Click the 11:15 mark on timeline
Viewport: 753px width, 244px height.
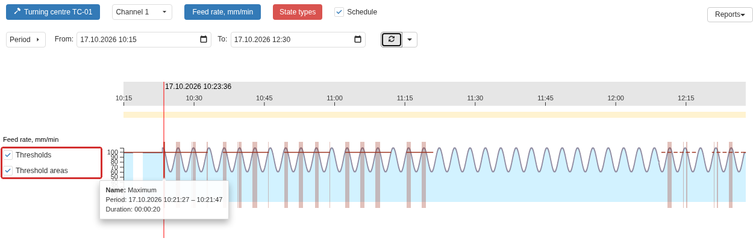(x=405, y=98)
